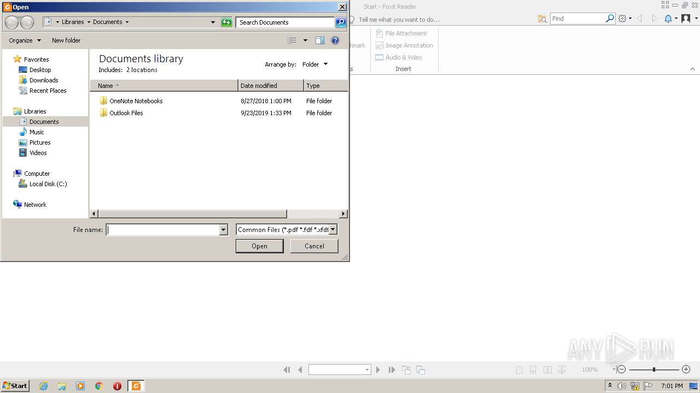Image resolution: width=700 pixels, height=393 pixels.
Task: Go to the first page in the Foxit status bar
Action: 287,370
